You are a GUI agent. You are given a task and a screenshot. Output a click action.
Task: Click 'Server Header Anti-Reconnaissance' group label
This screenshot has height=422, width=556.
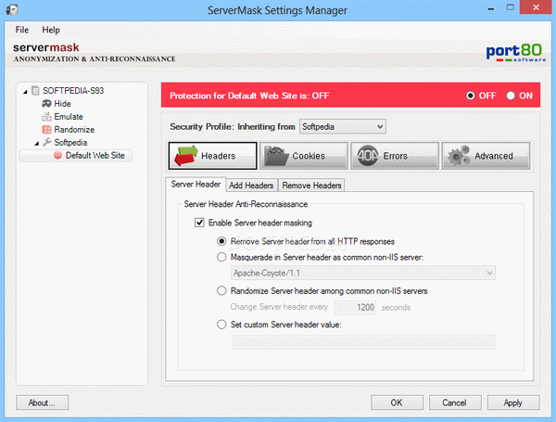click(246, 204)
